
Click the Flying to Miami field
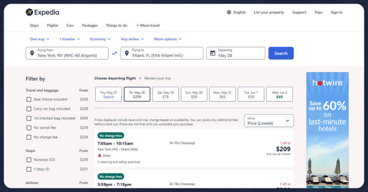pyautogui.click(x=162, y=53)
